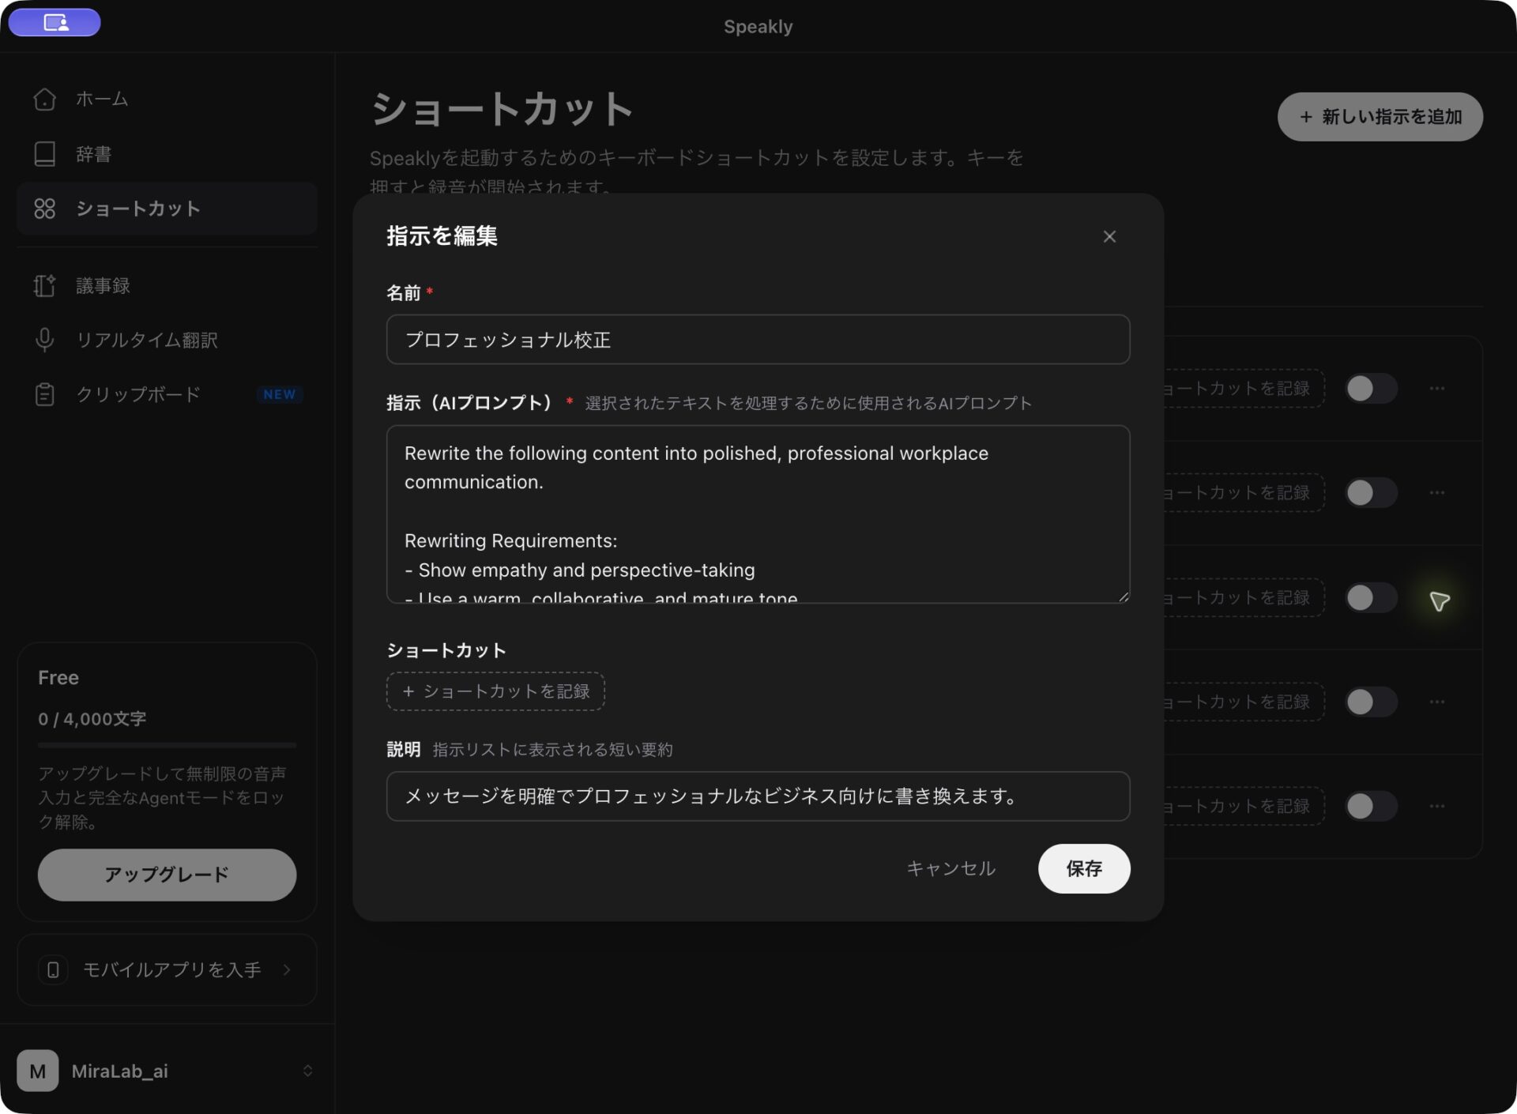Click the 議事録 notes icon

coord(44,285)
